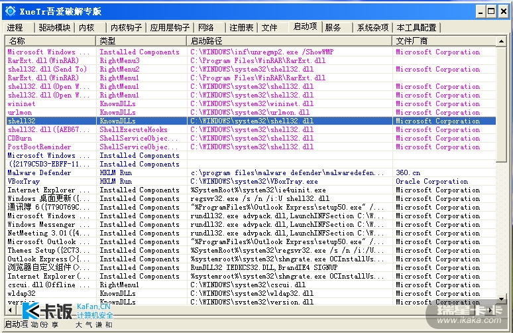
Task: Click the horizontal scrollbar left arrow
Action: [10, 309]
